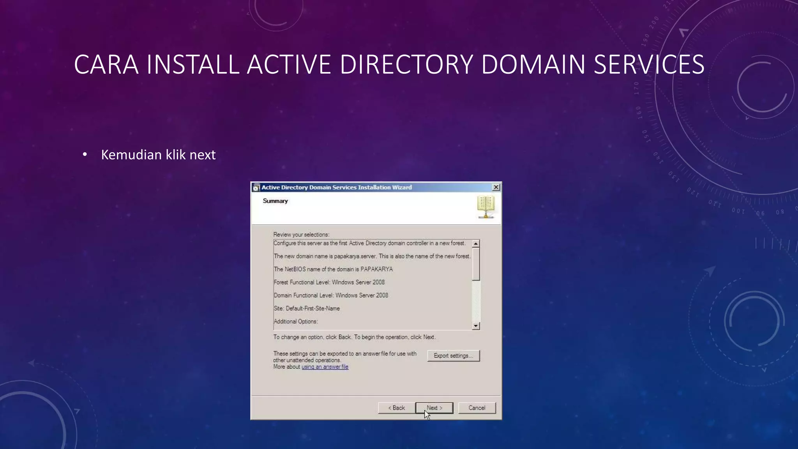Image resolution: width=798 pixels, height=449 pixels.
Task: Click the 'Review your selections:' label
Action: [x=301, y=234]
